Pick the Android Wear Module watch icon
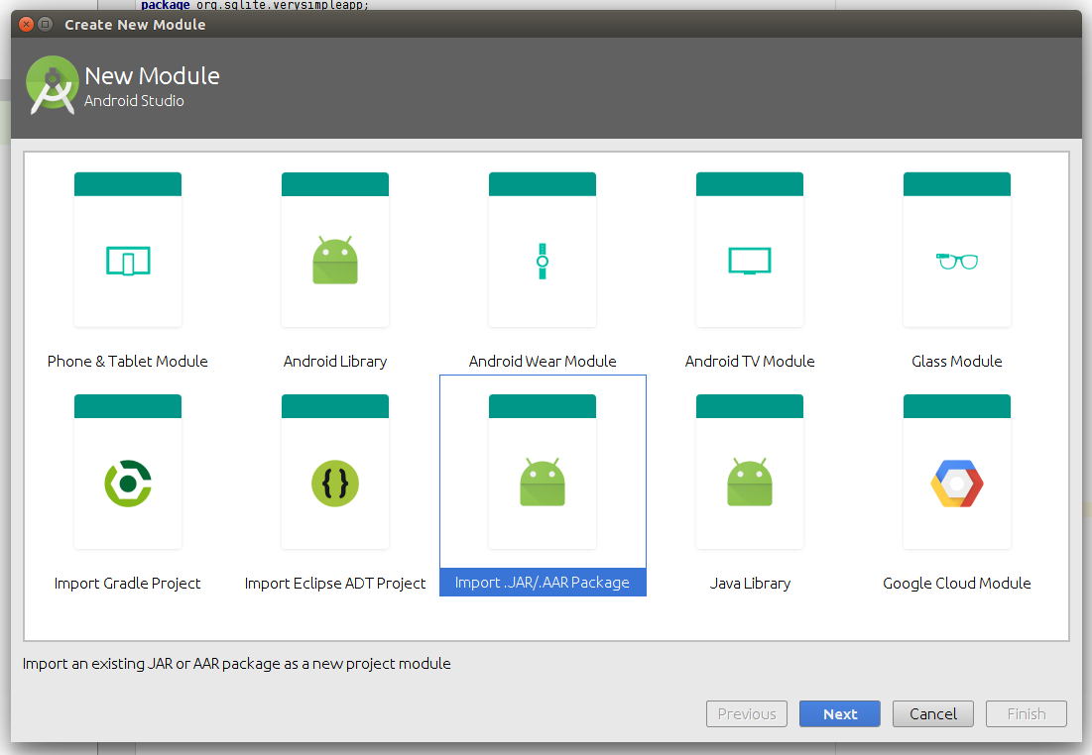This screenshot has width=1092, height=755. pos(542,262)
